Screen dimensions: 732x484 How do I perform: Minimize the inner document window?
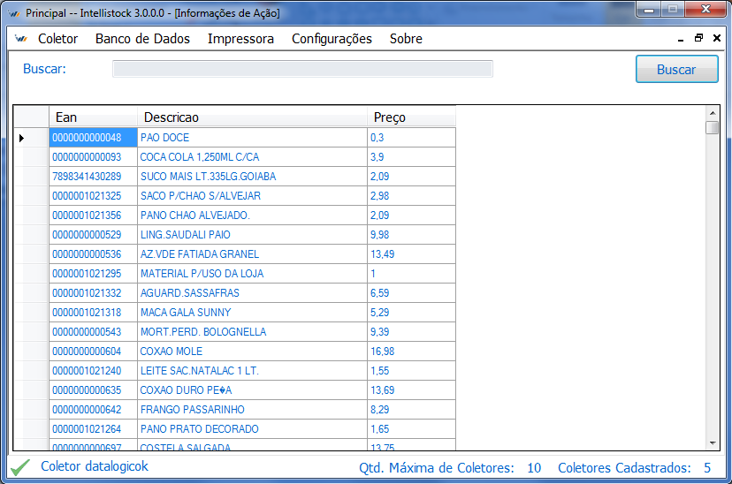pos(681,40)
